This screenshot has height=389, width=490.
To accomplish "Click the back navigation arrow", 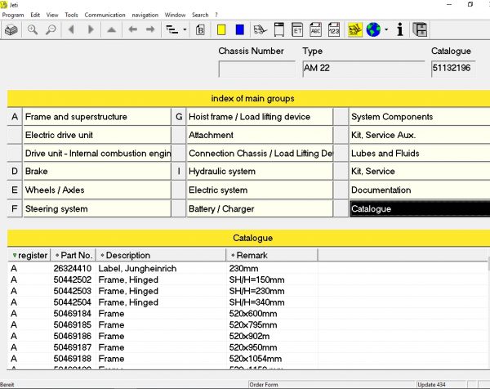I will [133, 29].
